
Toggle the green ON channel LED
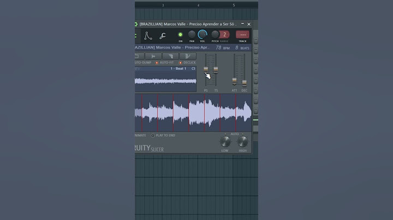coord(180,34)
